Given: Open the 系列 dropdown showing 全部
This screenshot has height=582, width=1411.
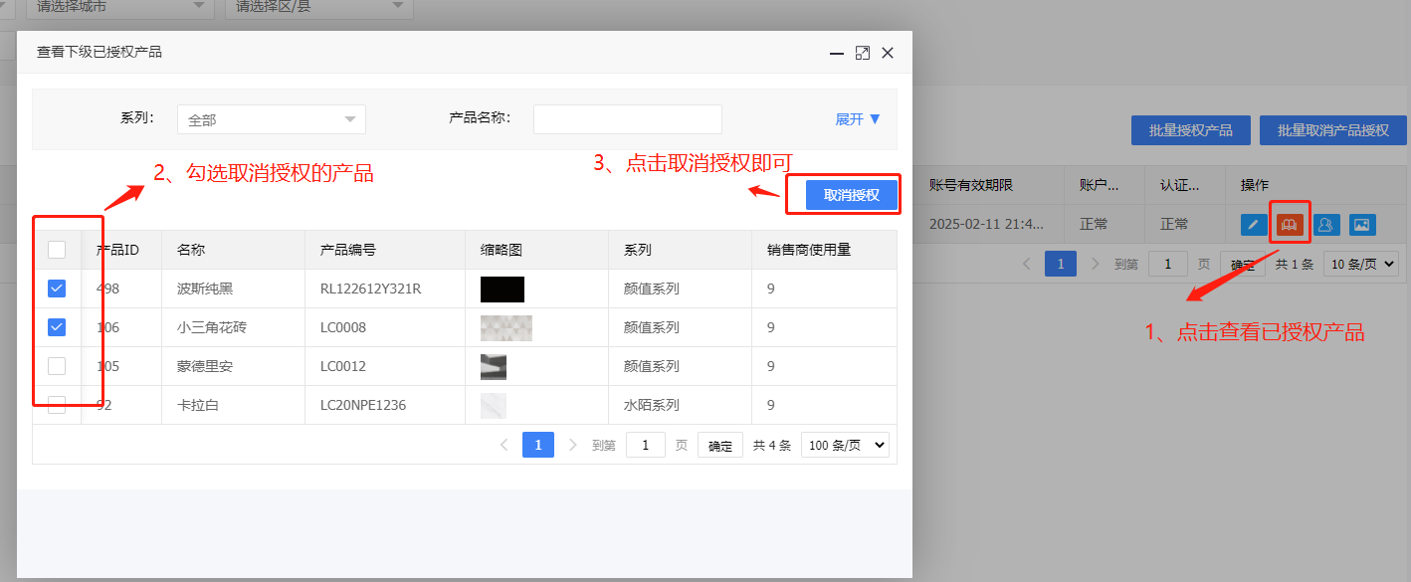Looking at the screenshot, I should click(272, 119).
